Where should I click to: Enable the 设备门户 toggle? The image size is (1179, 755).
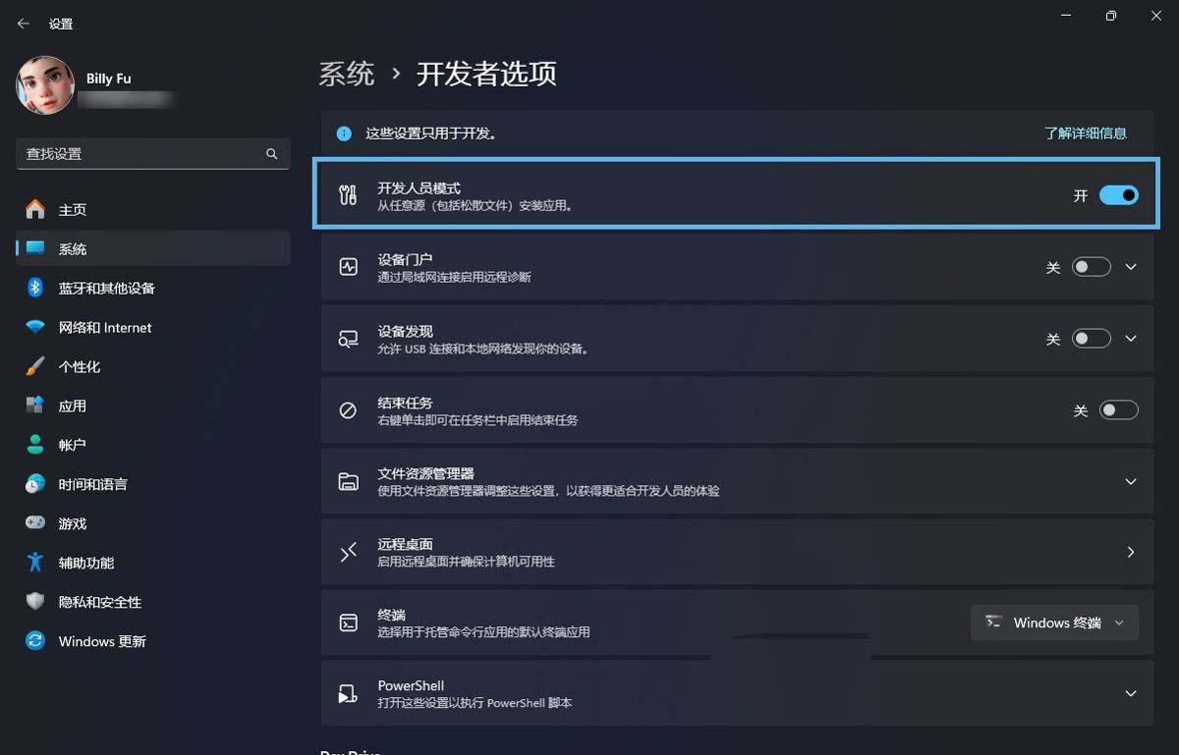(1092, 267)
